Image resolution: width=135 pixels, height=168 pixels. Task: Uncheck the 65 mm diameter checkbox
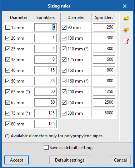tap(7, 103)
